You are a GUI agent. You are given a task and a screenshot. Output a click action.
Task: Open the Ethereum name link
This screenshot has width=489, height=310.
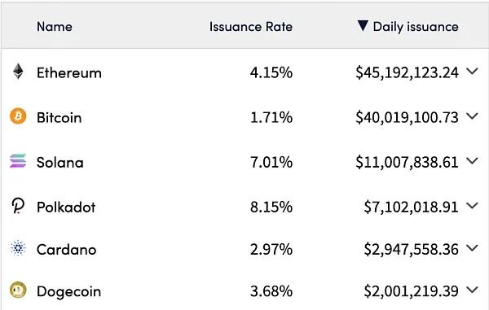69,73
